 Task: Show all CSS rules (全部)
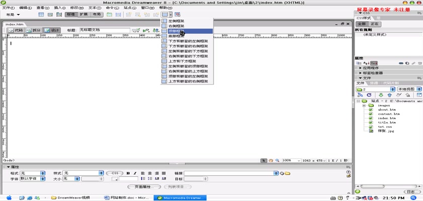point(362,24)
